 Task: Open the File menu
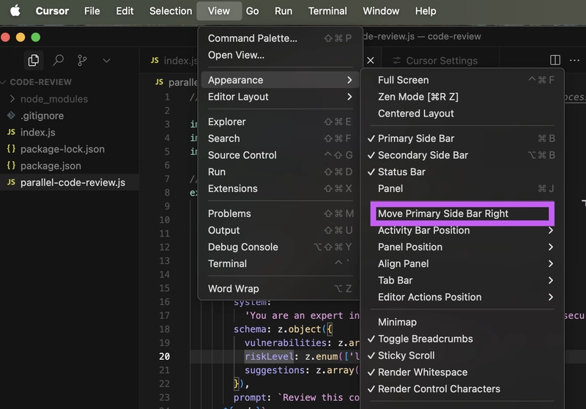(92, 11)
